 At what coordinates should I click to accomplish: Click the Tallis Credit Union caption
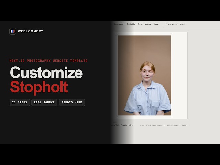[x=122, y=125]
